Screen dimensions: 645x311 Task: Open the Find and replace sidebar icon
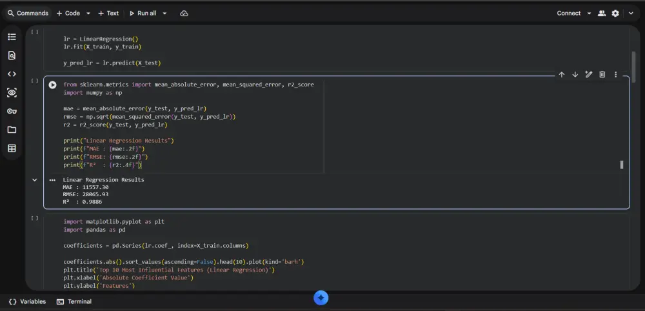point(12,55)
